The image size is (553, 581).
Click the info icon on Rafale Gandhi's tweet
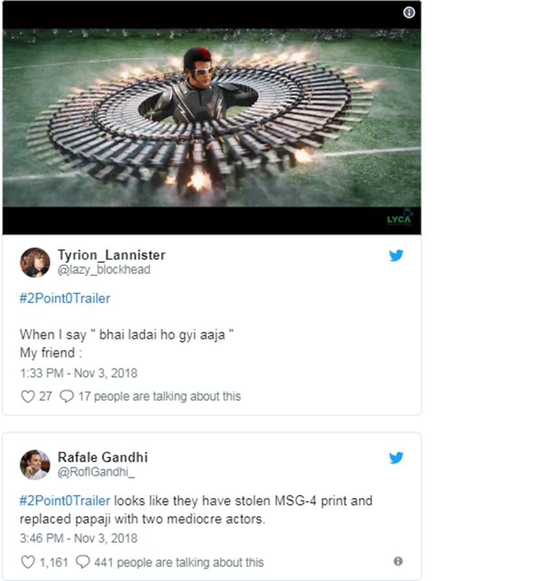click(398, 561)
